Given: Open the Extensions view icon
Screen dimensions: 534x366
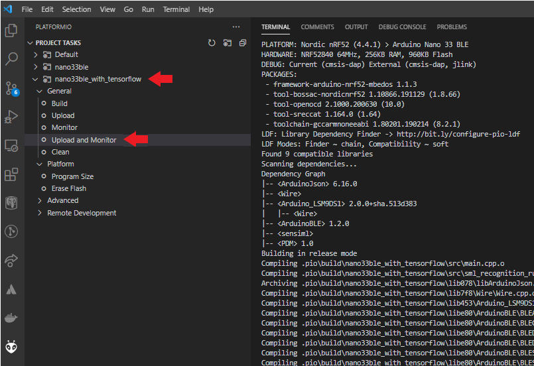Looking at the screenshot, I should (x=11, y=175).
